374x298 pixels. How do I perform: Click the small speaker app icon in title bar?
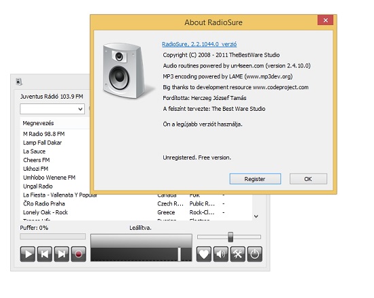tap(19, 82)
